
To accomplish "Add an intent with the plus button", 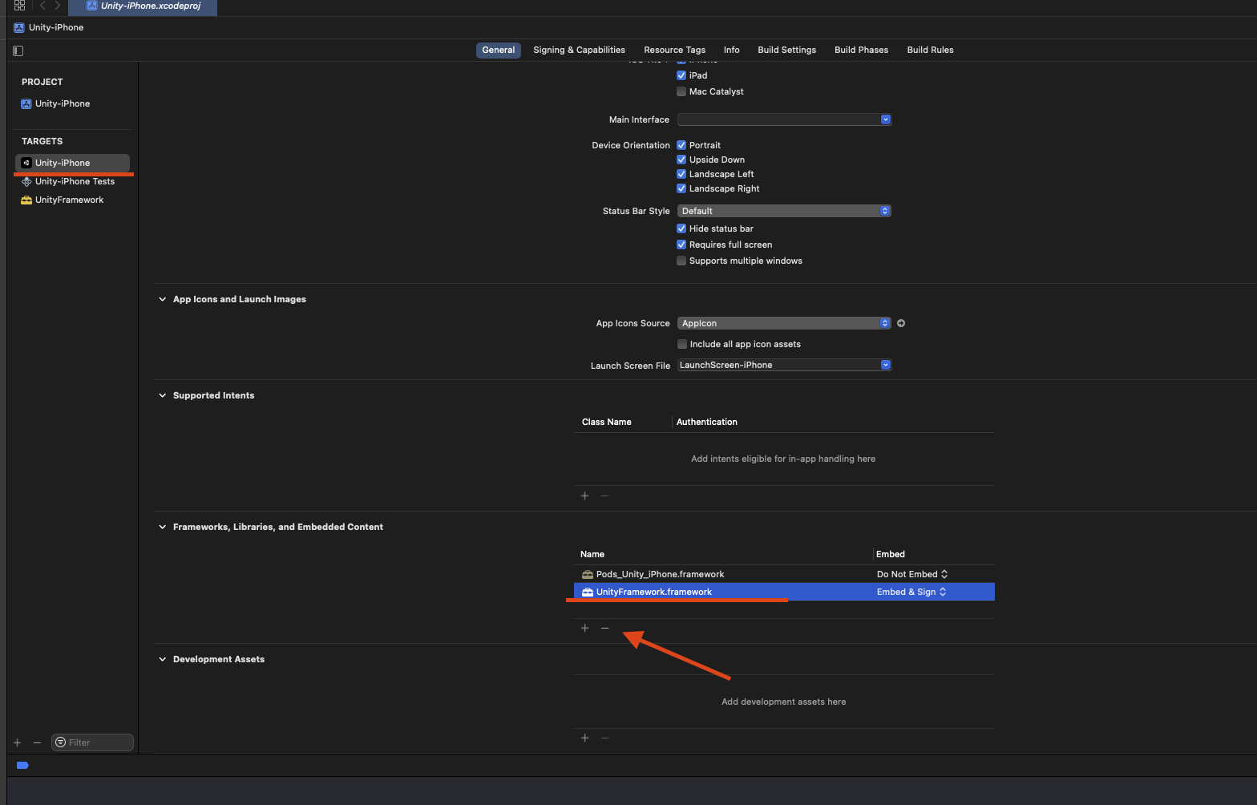I will click(x=585, y=496).
